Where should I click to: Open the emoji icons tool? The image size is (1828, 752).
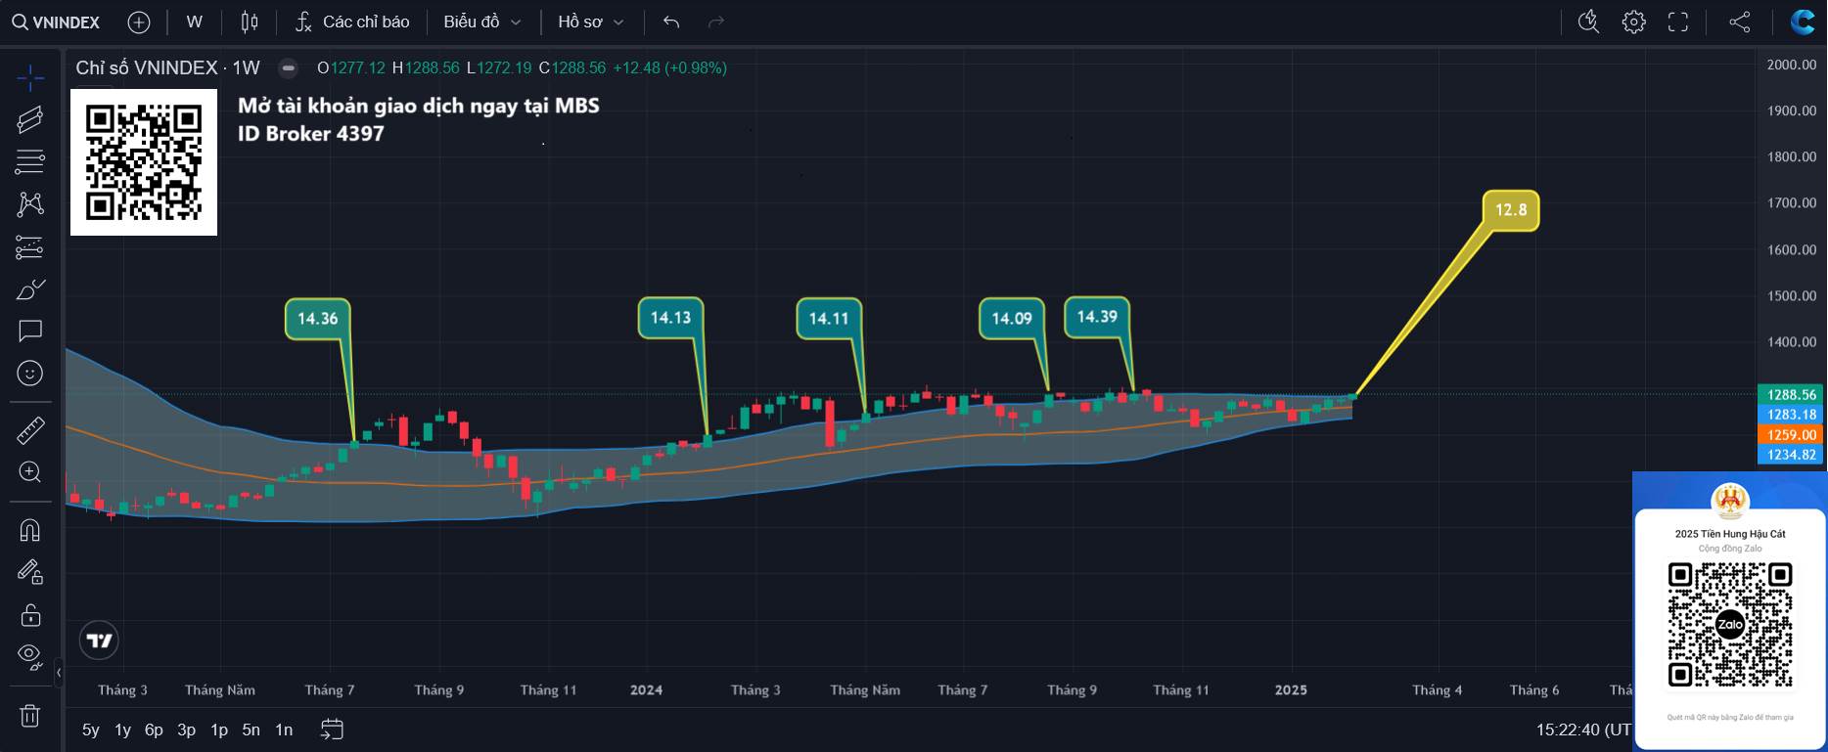tap(30, 373)
